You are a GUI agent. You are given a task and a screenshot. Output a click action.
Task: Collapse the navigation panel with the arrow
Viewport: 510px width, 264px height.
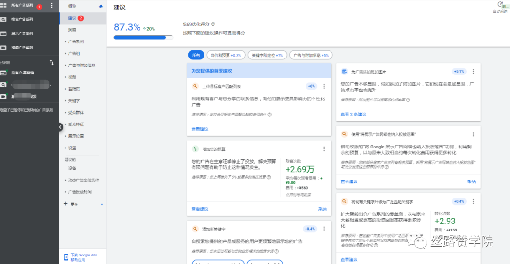[x=60, y=127]
